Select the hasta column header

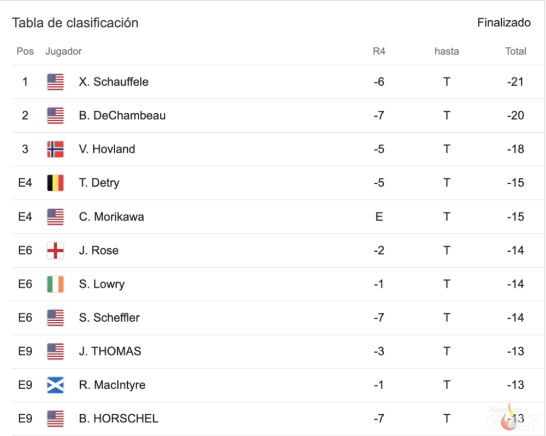(447, 51)
